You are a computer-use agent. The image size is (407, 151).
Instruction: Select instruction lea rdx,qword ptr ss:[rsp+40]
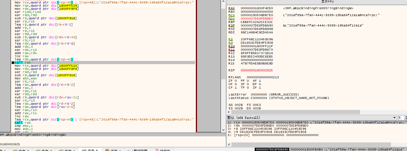(x=44, y=59)
